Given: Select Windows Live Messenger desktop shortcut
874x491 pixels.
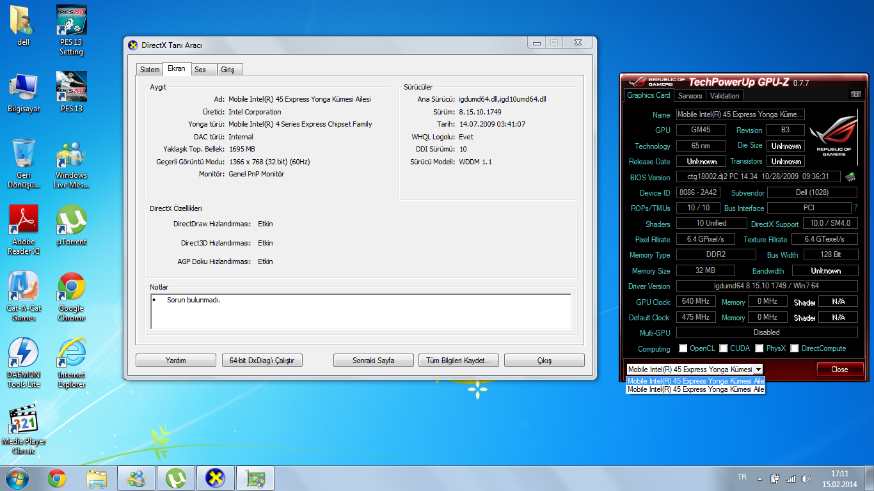Looking at the screenshot, I should point(71,163).
